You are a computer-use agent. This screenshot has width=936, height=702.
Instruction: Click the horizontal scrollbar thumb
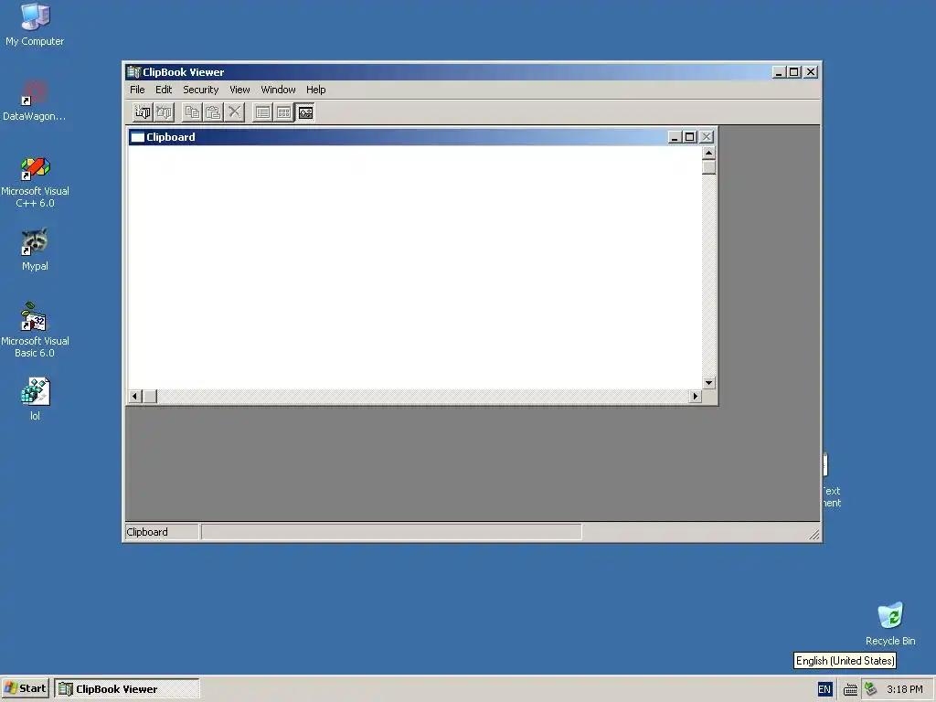[x=150, y=397]
